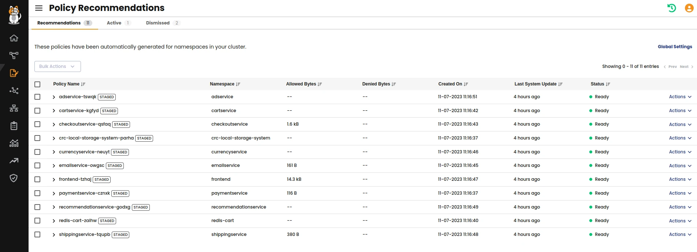Check the crc-local-storage-system-parha checkbox
Image resolution: width=697 pixels, height=252 pixels.
tap(37, 138)
